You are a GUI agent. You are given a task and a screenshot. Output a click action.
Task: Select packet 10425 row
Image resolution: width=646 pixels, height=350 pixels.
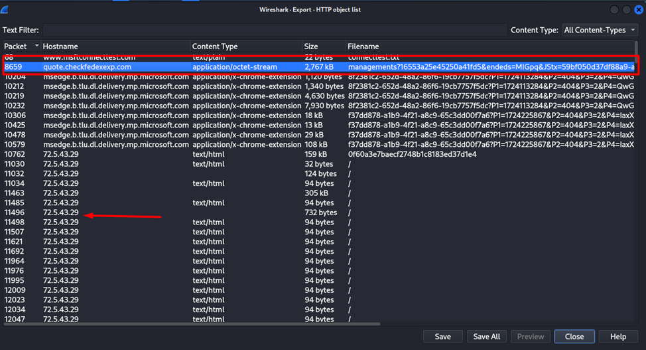(x=319, y=125)
